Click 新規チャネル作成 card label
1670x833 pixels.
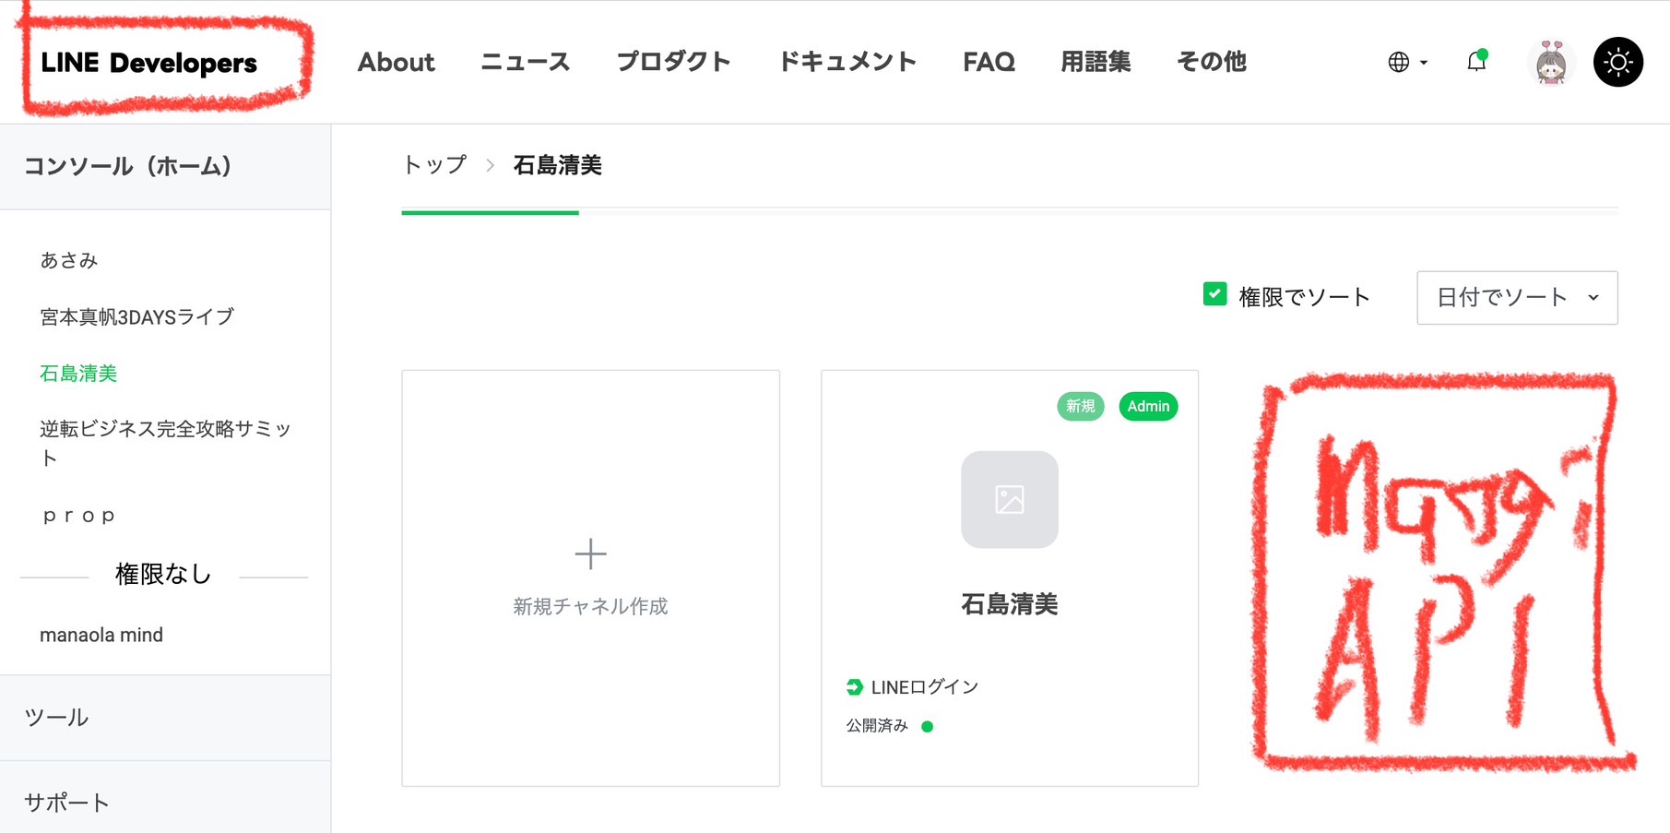[590, 606]
